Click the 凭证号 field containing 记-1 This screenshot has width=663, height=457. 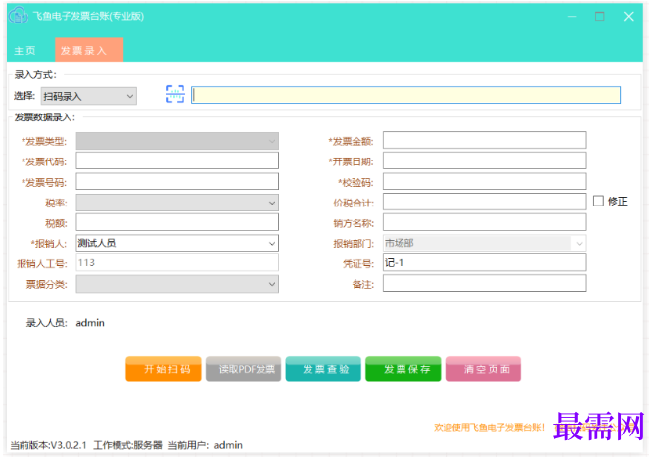(484, 262)
